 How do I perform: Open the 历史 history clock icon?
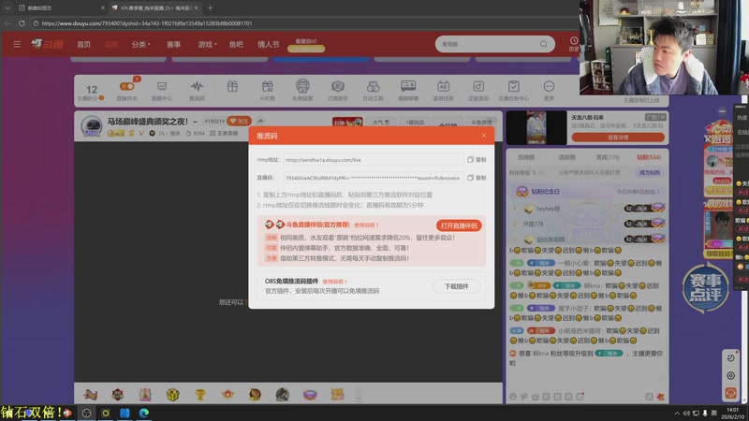coord(574,43)
